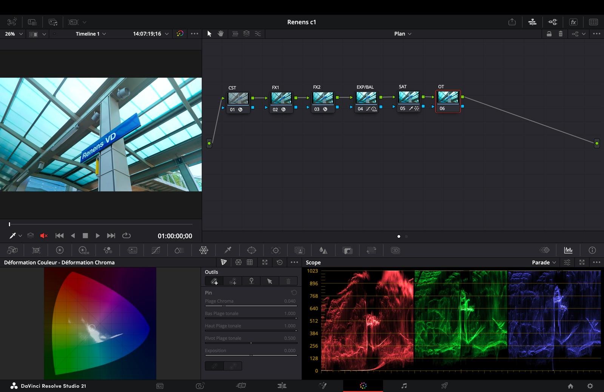Viewport: 604px width, 392px height.
Task: Open the Color Warper palette
Action: coord(203,250)
